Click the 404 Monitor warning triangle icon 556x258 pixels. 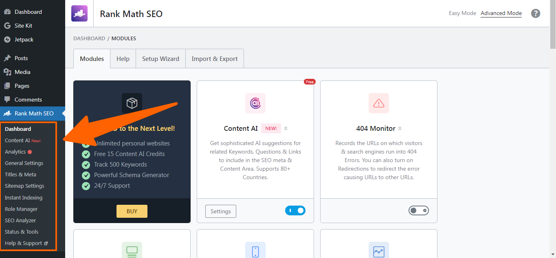(x=379, y=103)
